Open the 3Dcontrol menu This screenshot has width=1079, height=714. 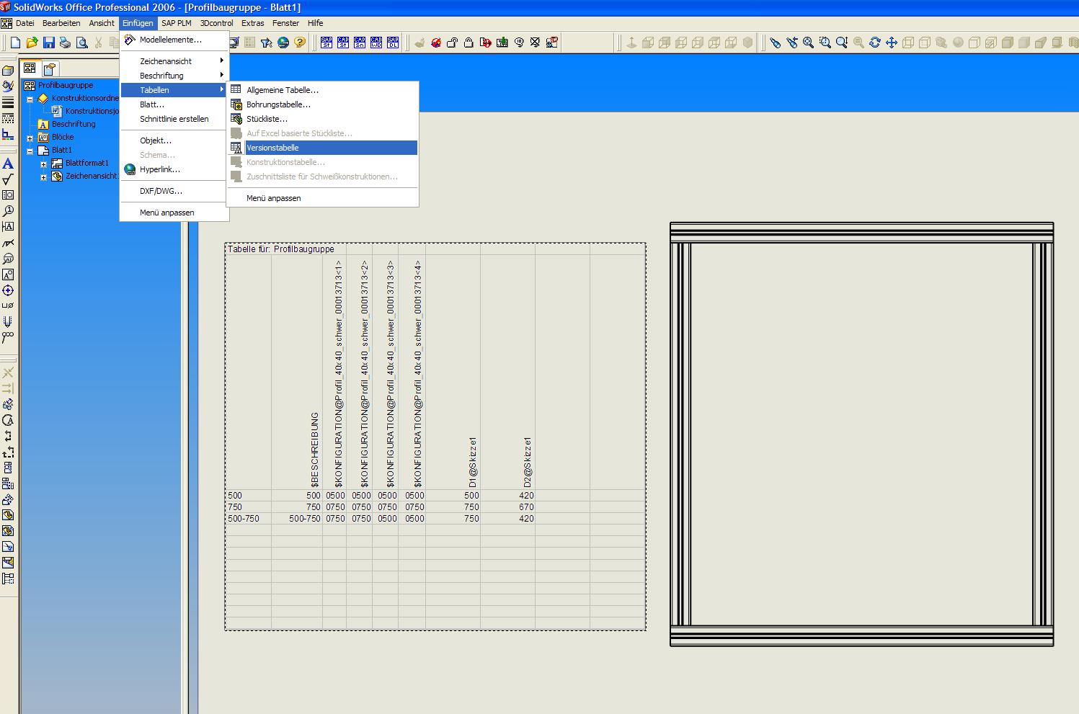point(217,23)
